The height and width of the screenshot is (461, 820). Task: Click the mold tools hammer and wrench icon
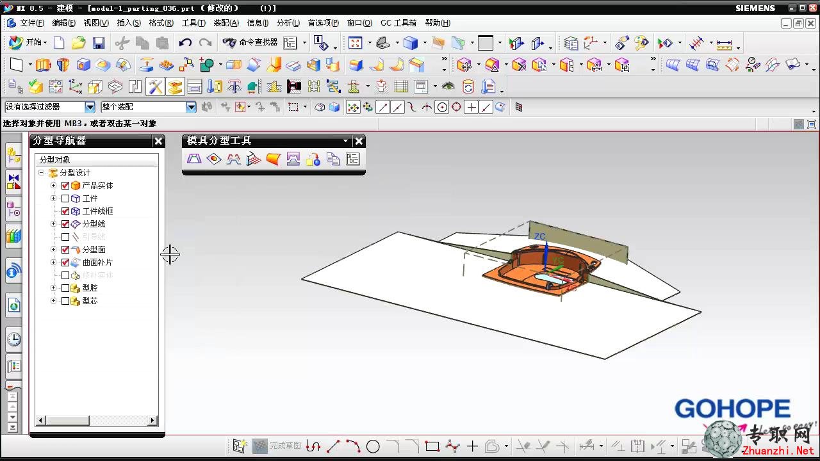coord(155,86)
